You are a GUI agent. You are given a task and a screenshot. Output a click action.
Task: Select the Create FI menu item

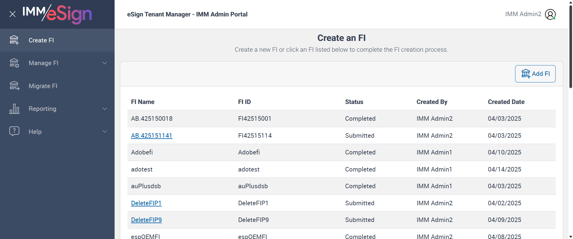(x=41, y=40)
